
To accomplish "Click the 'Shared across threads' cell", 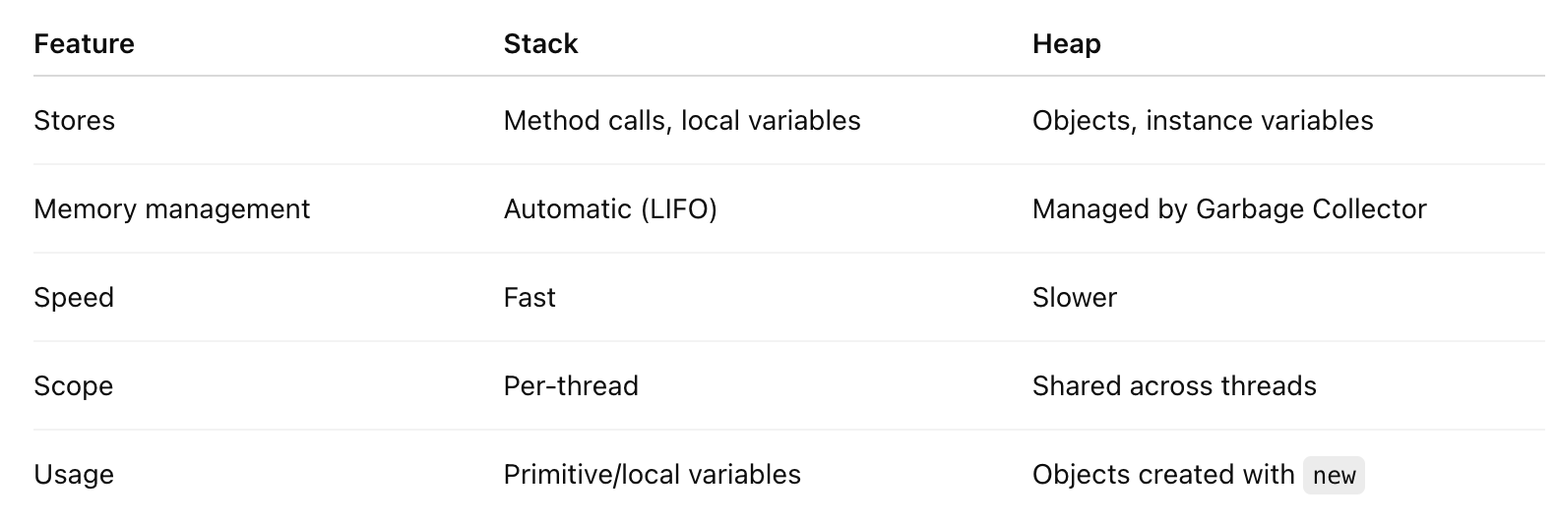I will tap(1173, 386).
